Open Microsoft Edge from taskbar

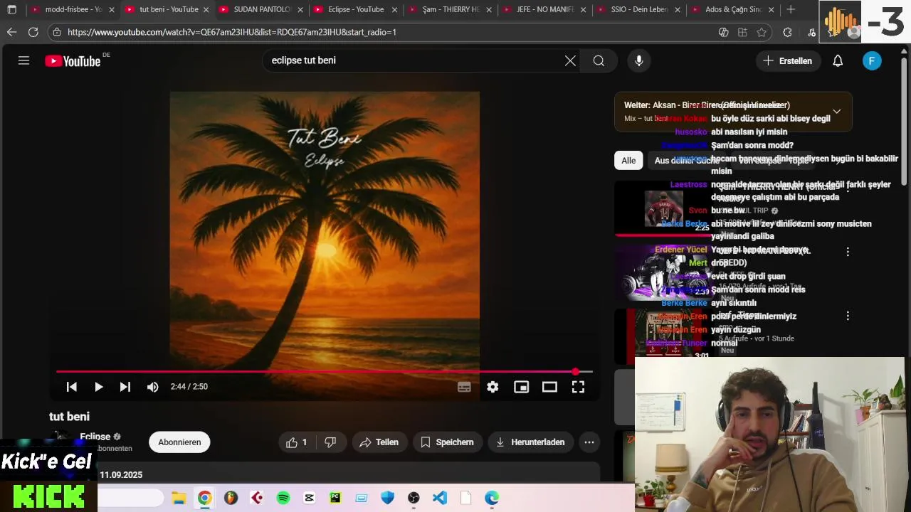click(492, 498)
